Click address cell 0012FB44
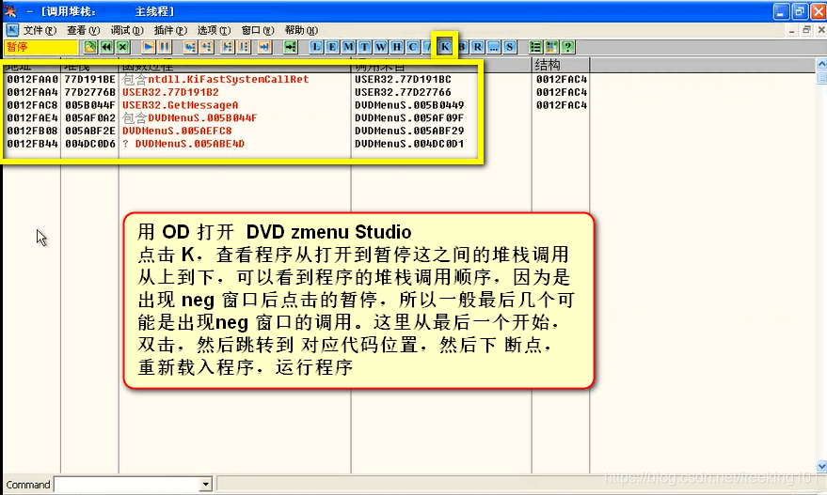 click(33, 144)
